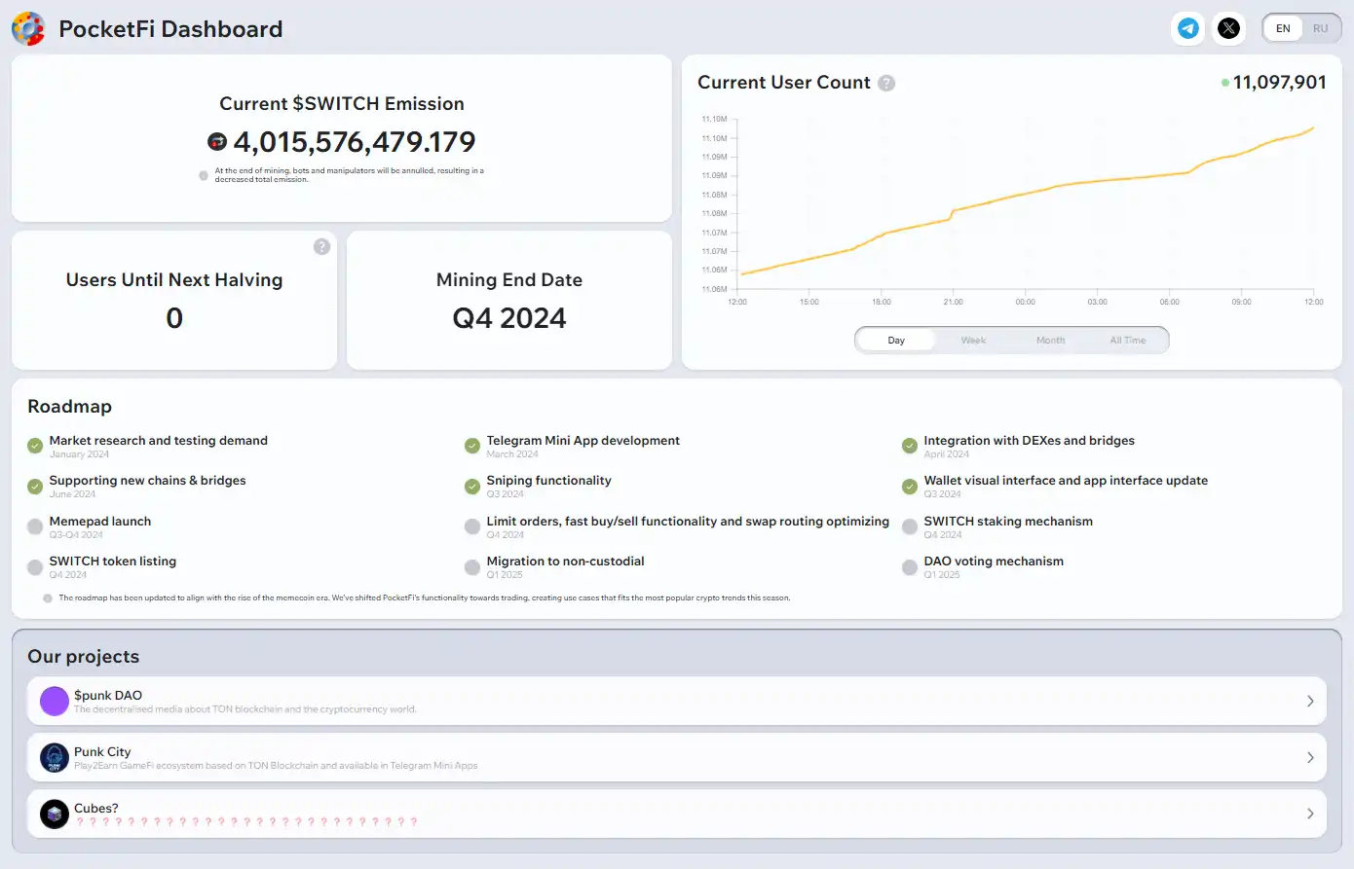Click the PocketFi logo icon
Image resolution: width=1354 pixels, height=869 pixels.
[28, 29]
